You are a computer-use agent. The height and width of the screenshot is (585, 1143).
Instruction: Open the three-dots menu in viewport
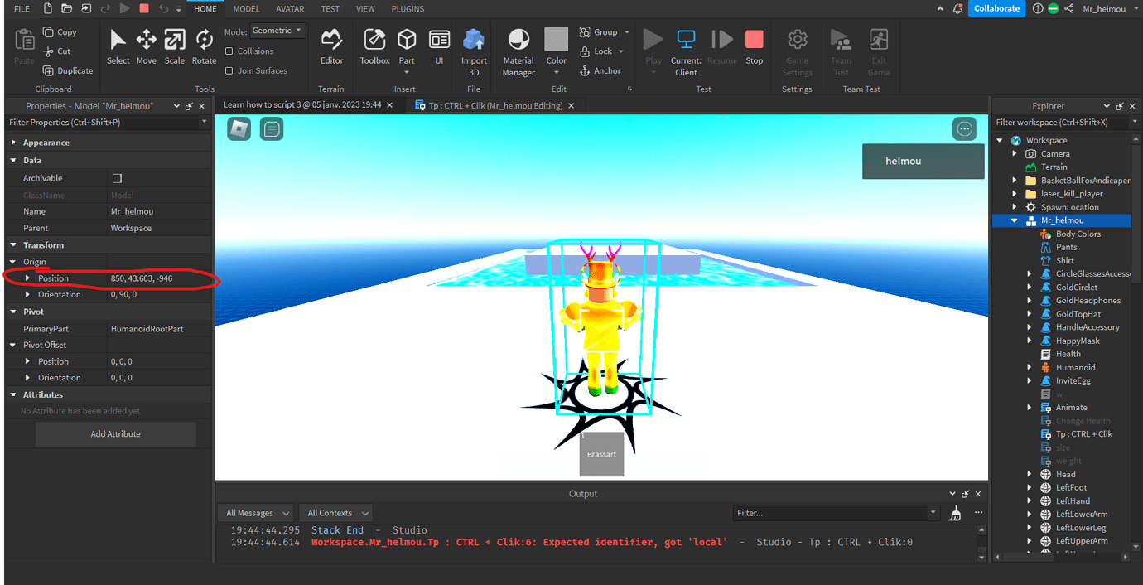964,128
